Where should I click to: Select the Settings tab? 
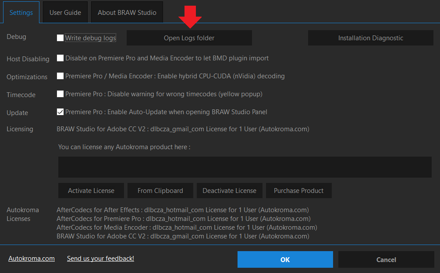click(x=21, y=12)
